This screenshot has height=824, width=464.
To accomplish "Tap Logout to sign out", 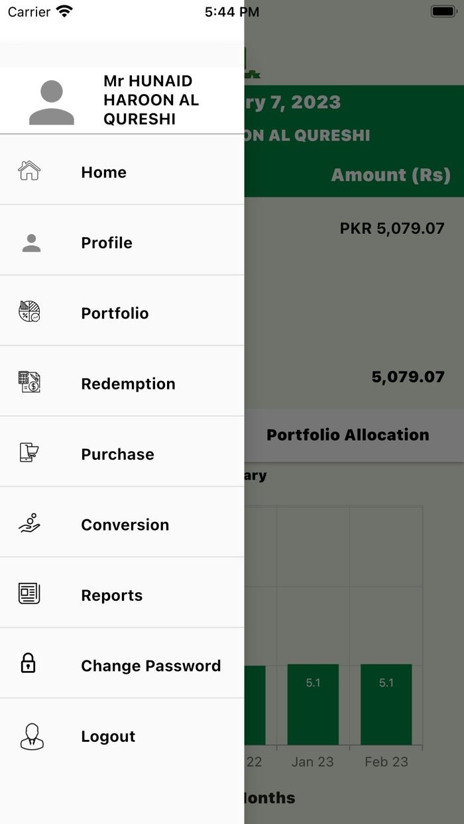I will (x=108, y=735).
